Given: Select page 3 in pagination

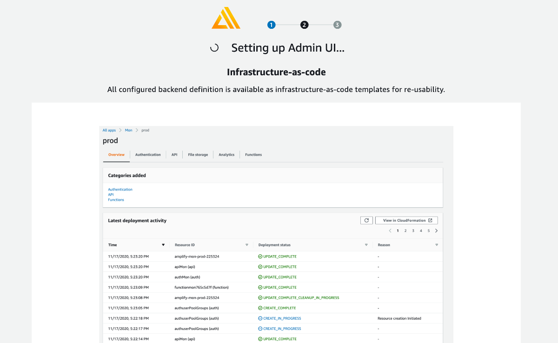Looking at the screenshot, I should coord(413,231).
